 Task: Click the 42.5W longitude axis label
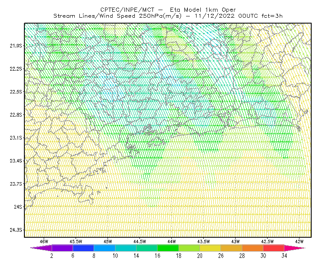pyautogui.click(x=267, y=241)
